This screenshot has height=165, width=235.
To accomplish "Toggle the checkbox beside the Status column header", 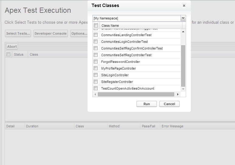I will point(9,54).
